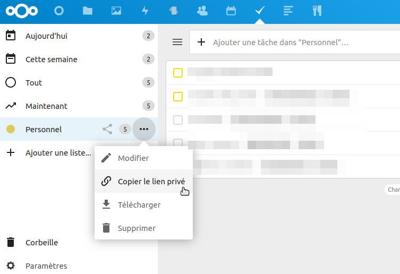Choose Télécharger from the menu

[139, 205]
